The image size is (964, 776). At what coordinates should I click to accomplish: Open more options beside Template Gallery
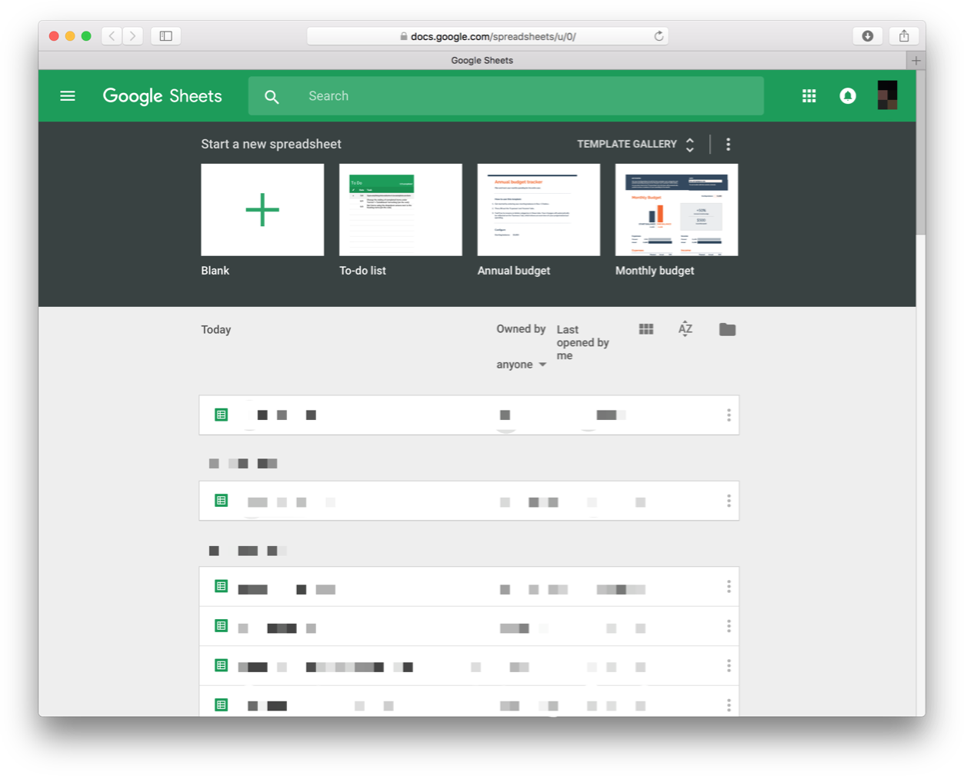tap(728, 145)
